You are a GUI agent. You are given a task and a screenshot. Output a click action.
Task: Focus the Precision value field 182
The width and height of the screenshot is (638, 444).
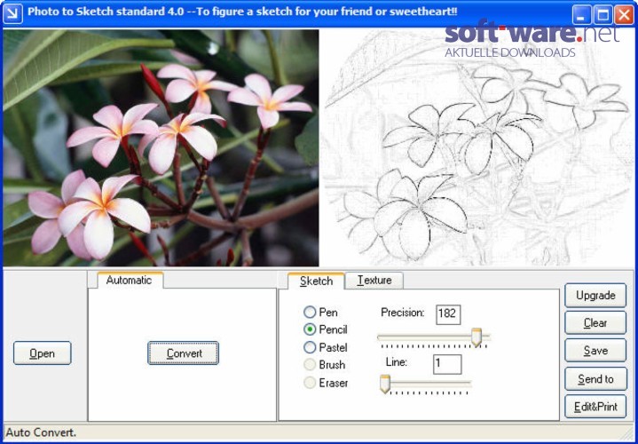click(448, 314)
